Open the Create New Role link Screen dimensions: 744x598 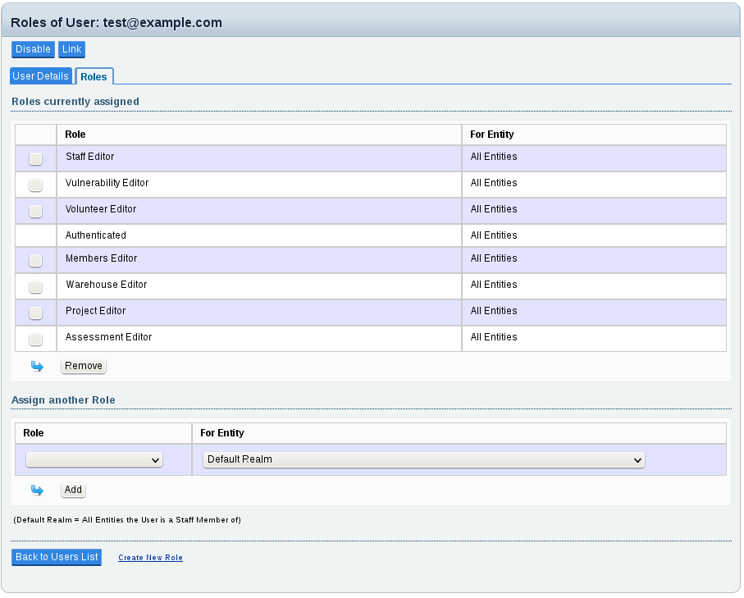pos(150,558)
